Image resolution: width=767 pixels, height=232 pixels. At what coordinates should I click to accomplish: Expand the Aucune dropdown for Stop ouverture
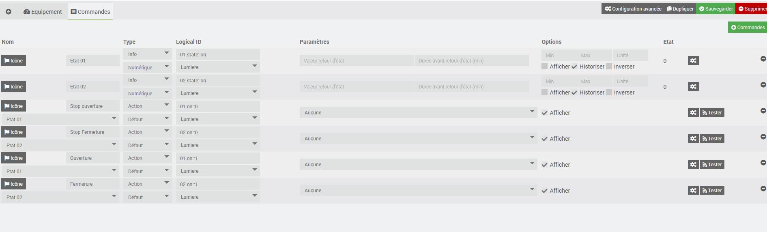[x=418, y=113]
